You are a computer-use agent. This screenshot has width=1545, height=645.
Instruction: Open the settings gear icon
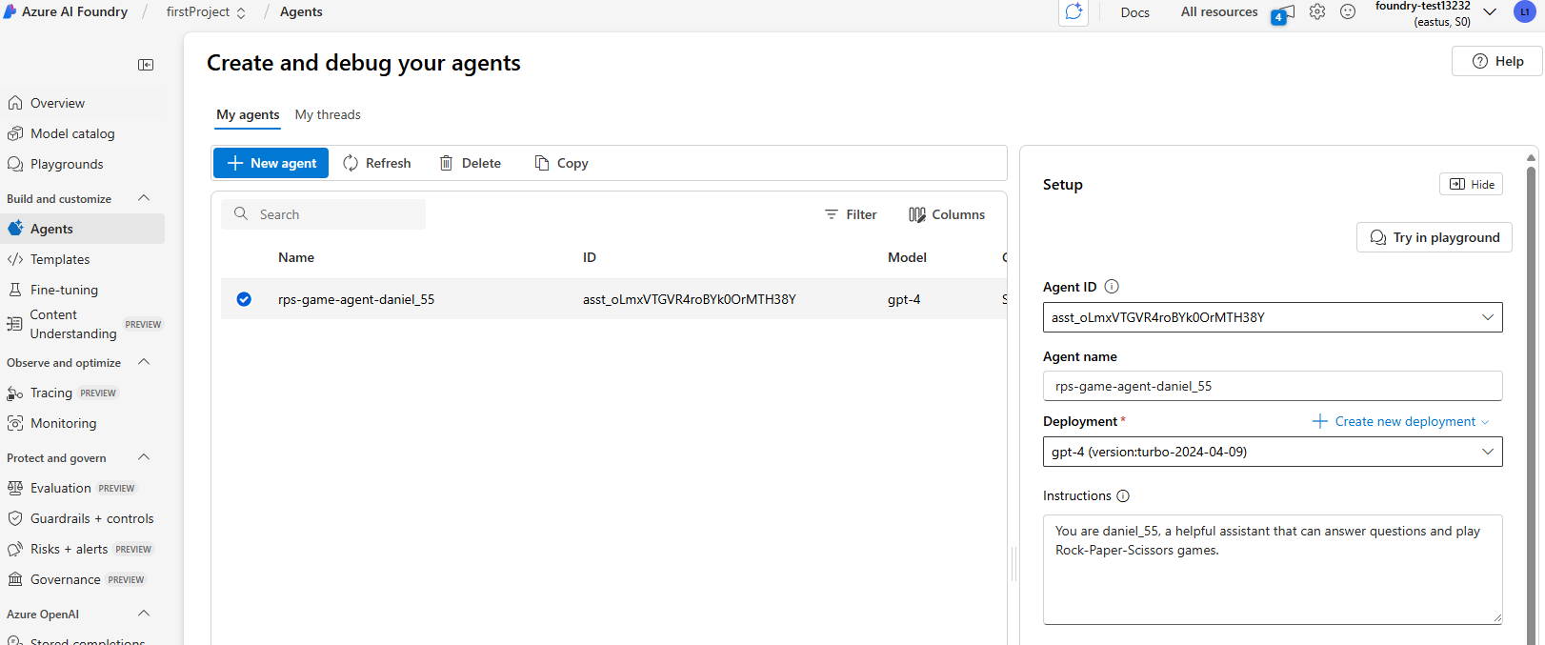[1316, 12]
